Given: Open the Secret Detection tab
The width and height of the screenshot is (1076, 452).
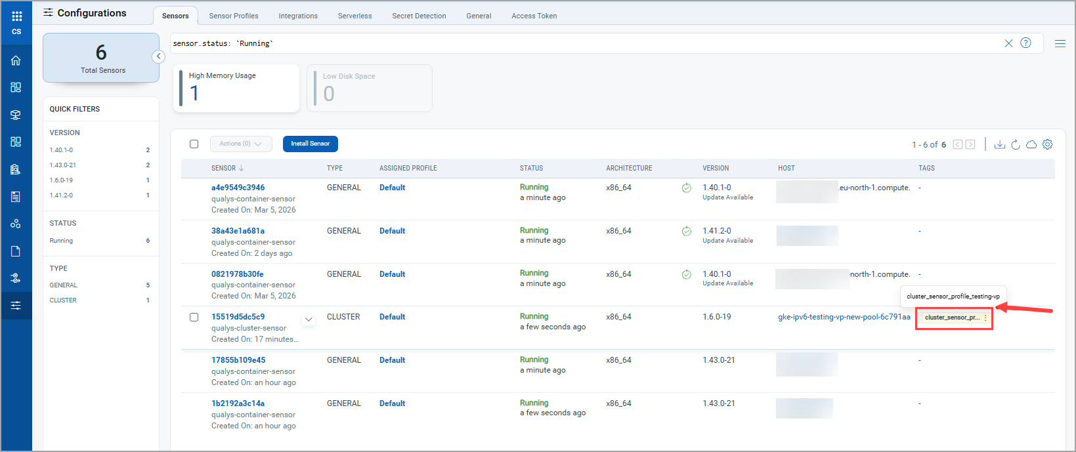Looking at the screenshot, I should 419,16.
